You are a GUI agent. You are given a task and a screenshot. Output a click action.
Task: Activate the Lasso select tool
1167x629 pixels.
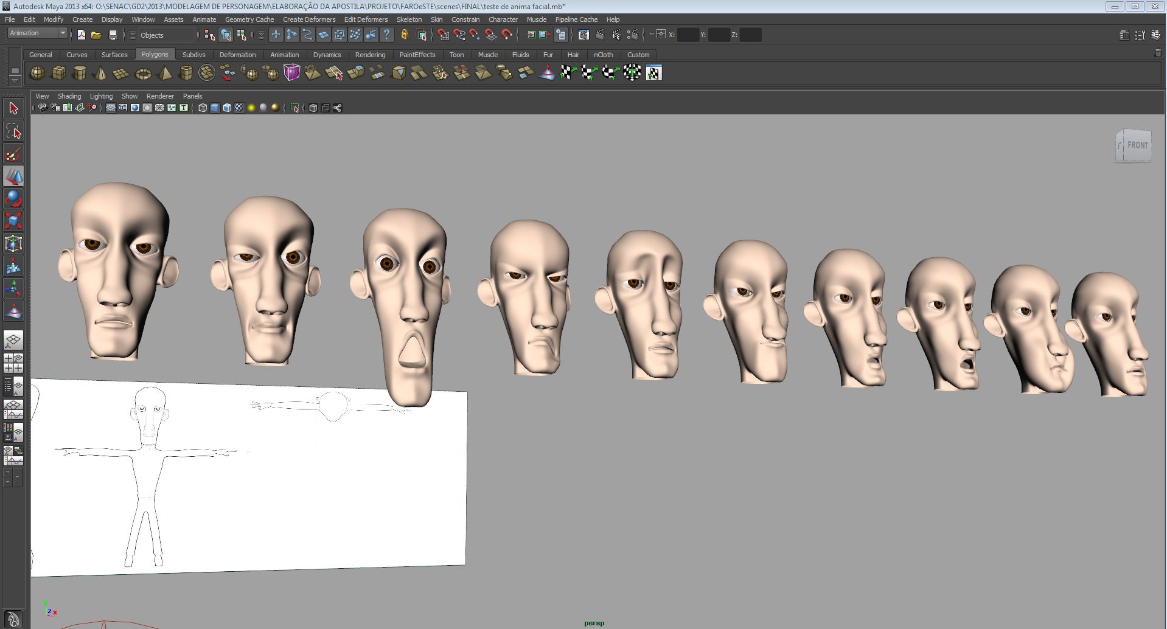point(13,131)
